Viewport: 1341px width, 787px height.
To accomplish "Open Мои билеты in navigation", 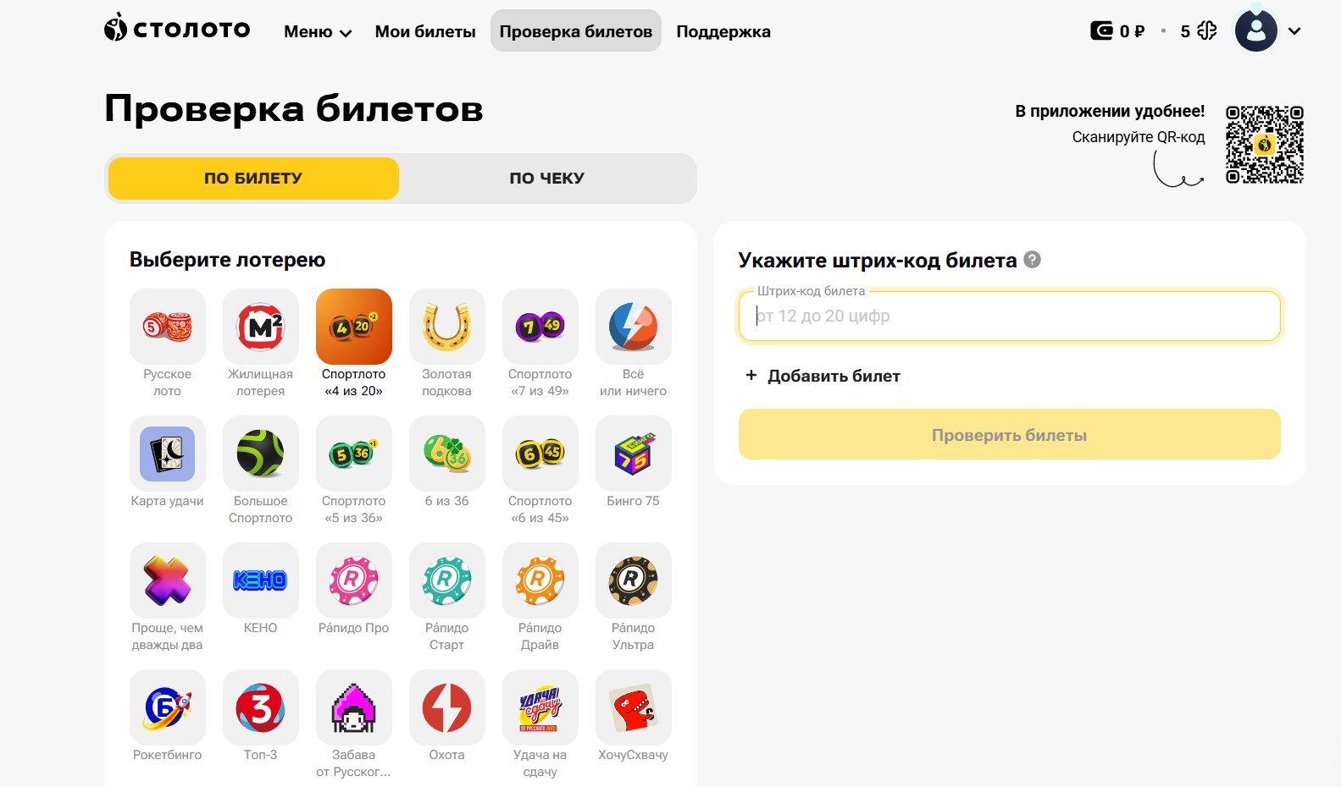I will tap(425, 31).
